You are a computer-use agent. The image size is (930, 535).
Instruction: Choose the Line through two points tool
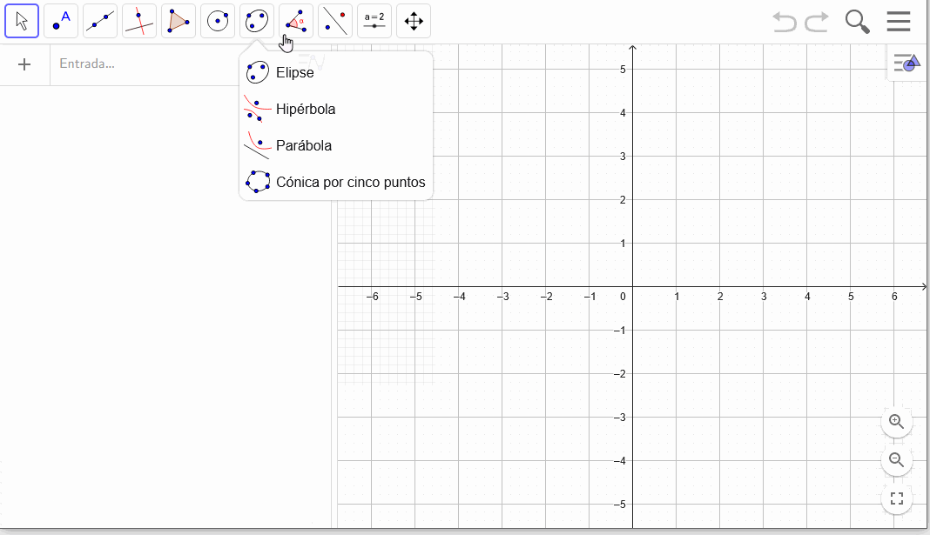click(x=100, y=22)
